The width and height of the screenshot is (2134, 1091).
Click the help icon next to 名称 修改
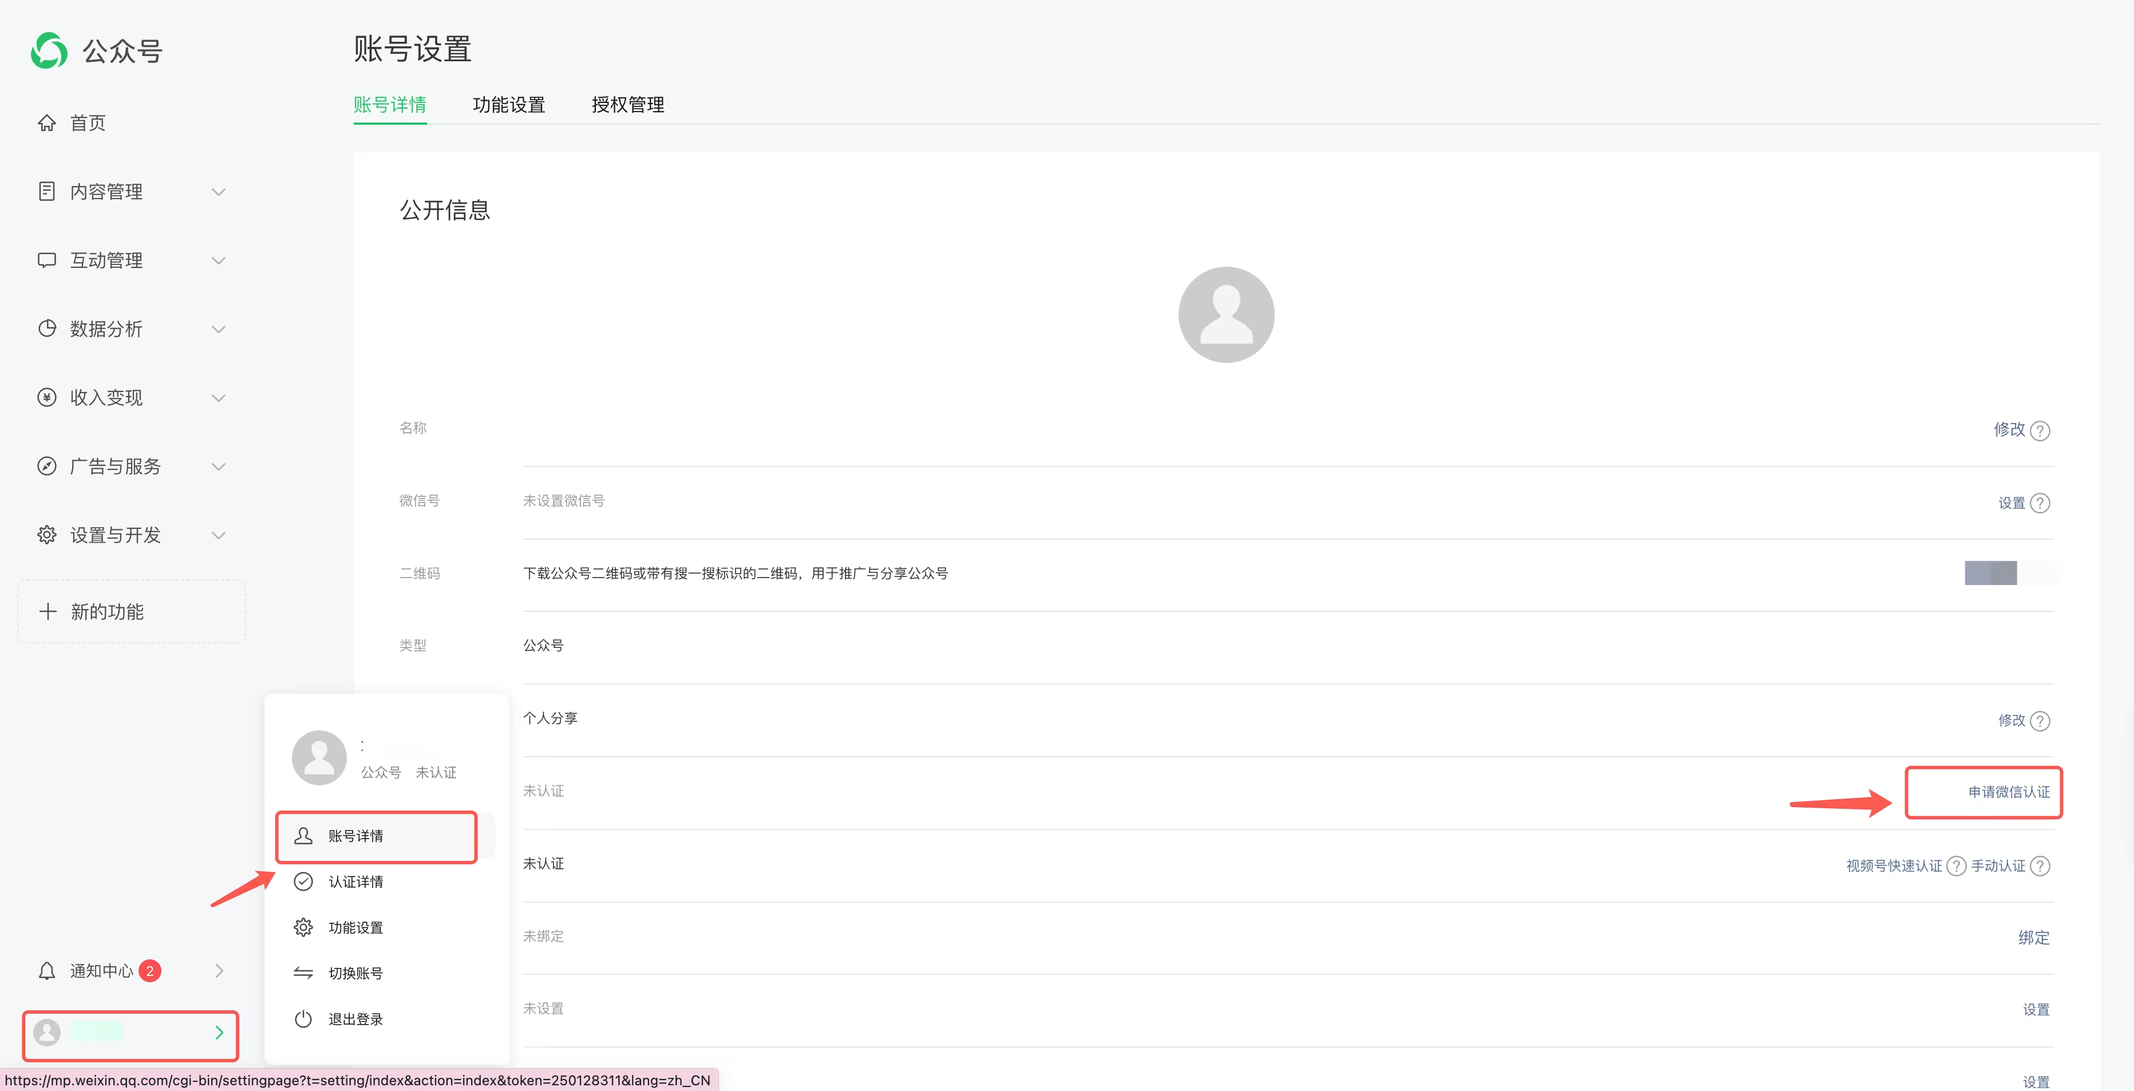[2040, 431]
